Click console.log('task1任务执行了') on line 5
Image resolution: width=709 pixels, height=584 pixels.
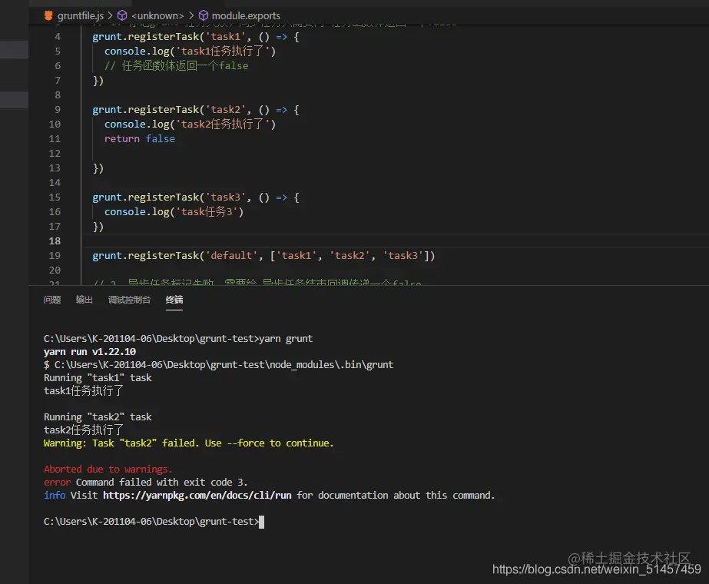click(x=190, y=51)
